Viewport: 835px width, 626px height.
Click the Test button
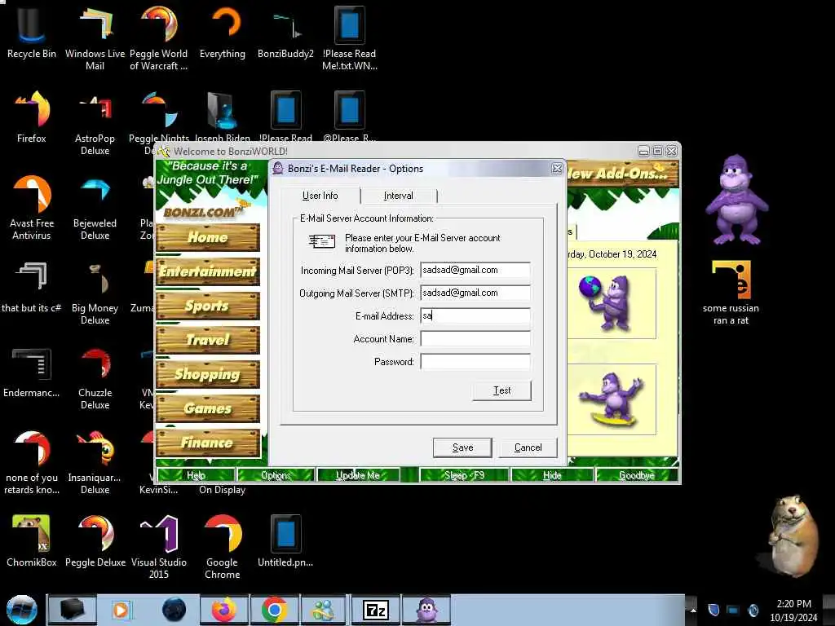pyautogui.click(x=501, y=390)
